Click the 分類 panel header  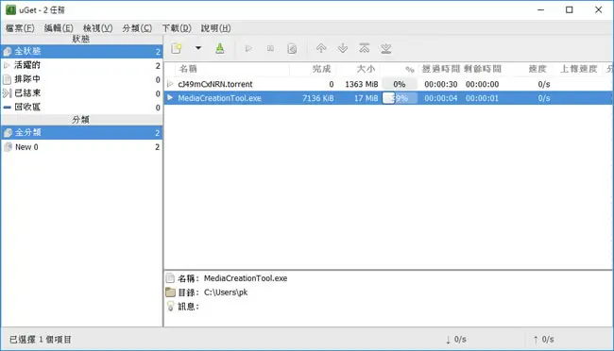click(81, 120)
